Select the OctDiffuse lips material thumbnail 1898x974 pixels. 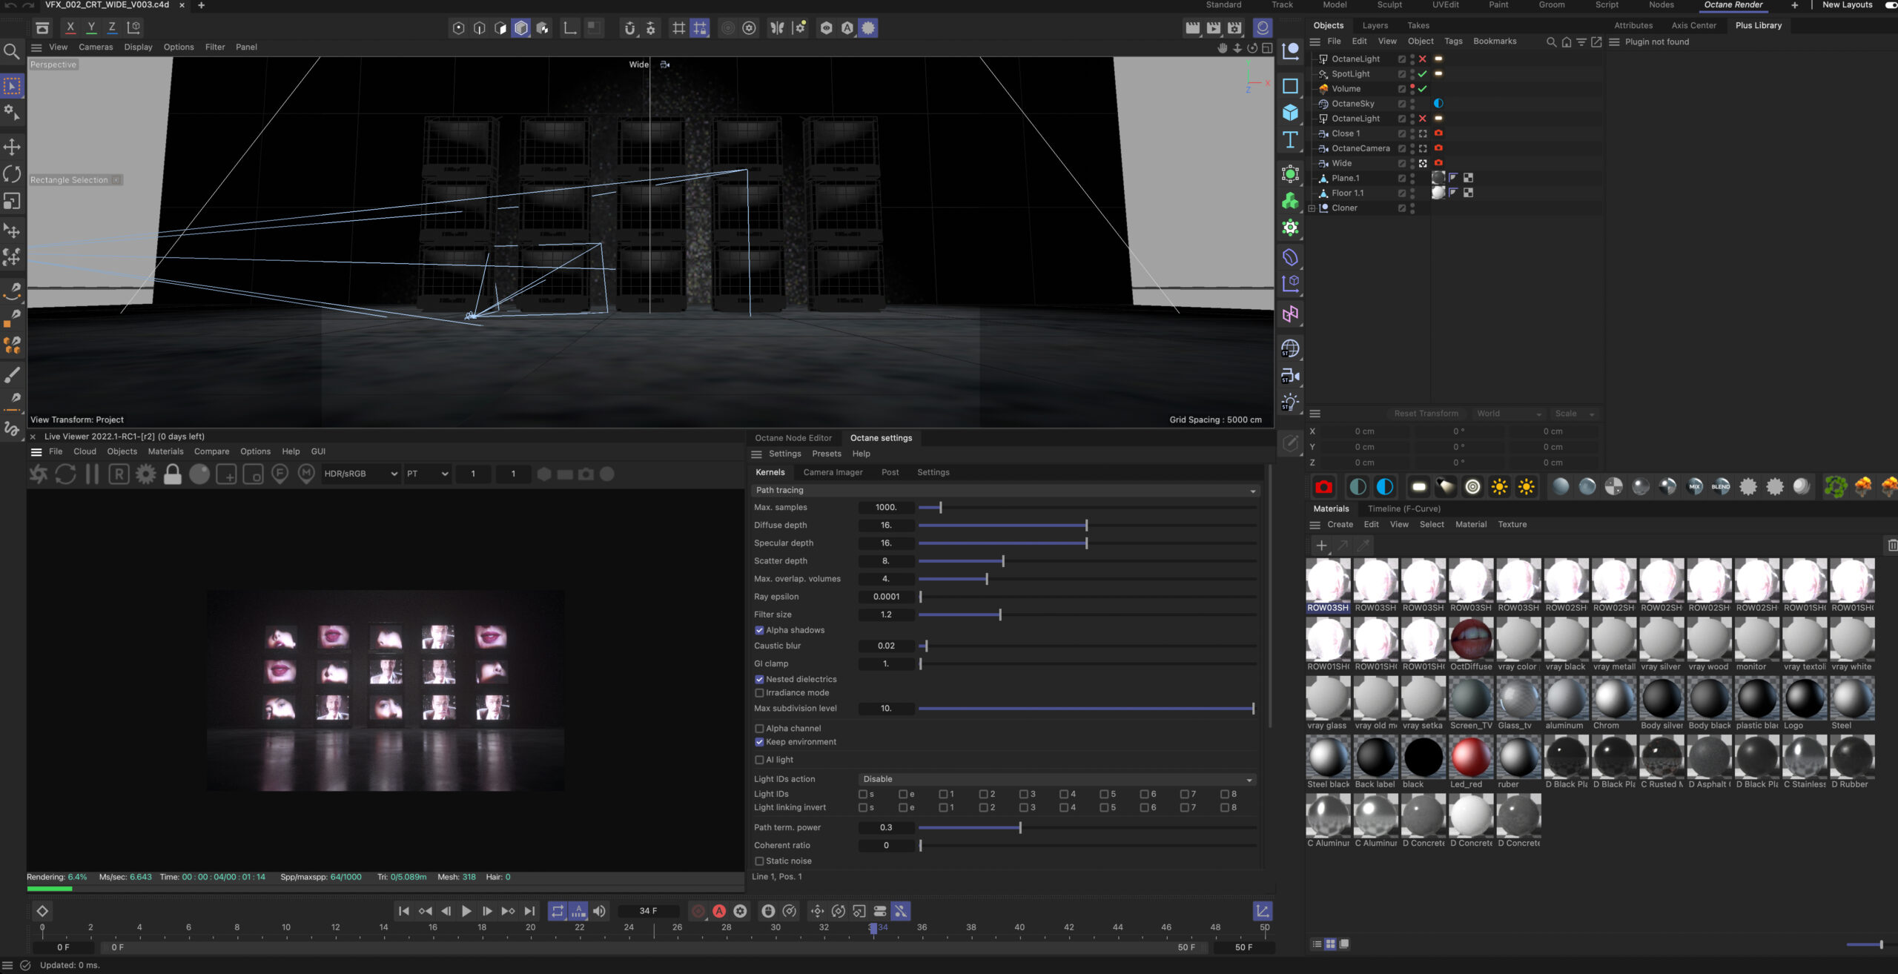pyautogui.click(x=1470, y=640)
